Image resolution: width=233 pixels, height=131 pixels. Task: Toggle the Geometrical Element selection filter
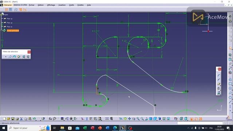click(x=28, y=57)
